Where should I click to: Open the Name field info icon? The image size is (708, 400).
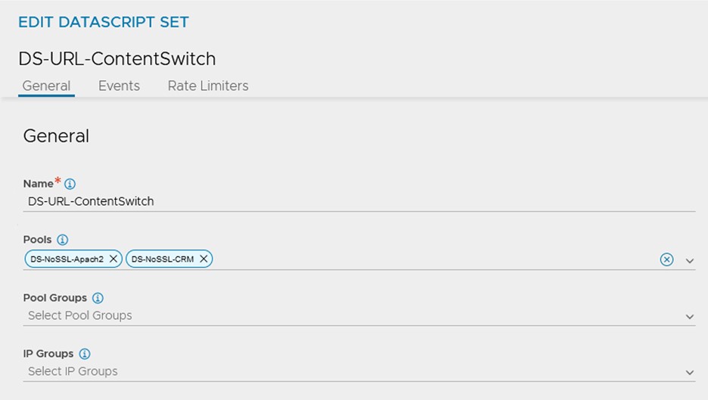[x=70, y=184]
